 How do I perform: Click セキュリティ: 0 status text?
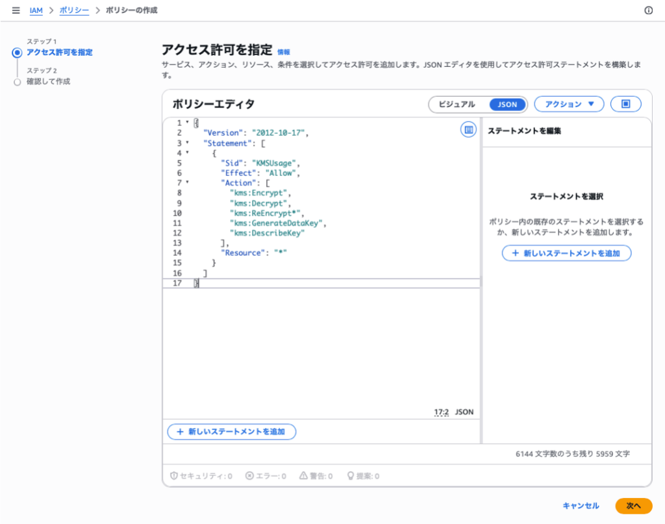pyautogui.click(x=206, y=476)
